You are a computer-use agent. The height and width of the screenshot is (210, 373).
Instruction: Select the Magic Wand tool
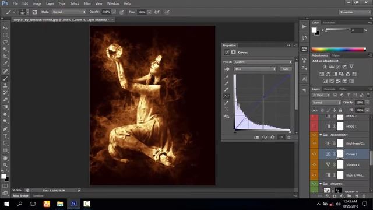click(5, 49)
